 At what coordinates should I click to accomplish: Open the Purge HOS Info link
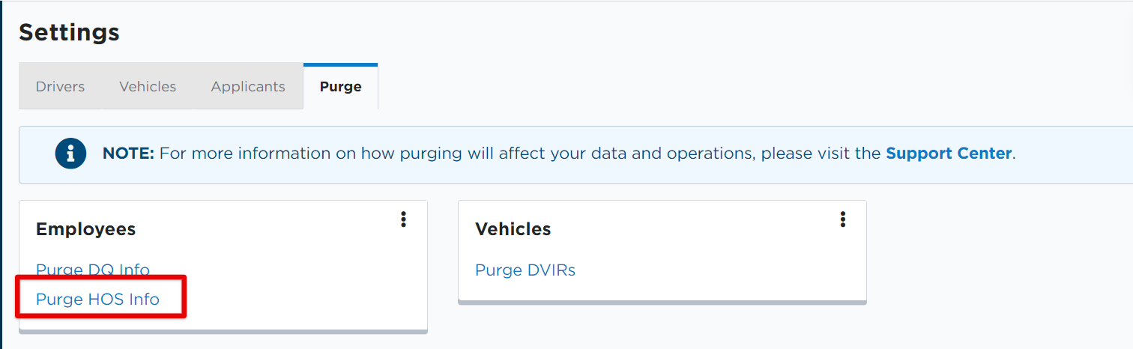pos(97,299)
